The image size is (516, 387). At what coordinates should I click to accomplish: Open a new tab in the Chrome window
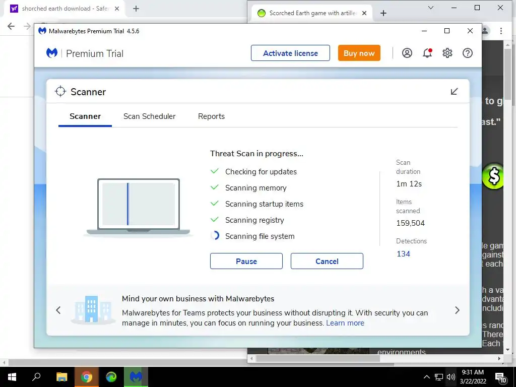383,13
